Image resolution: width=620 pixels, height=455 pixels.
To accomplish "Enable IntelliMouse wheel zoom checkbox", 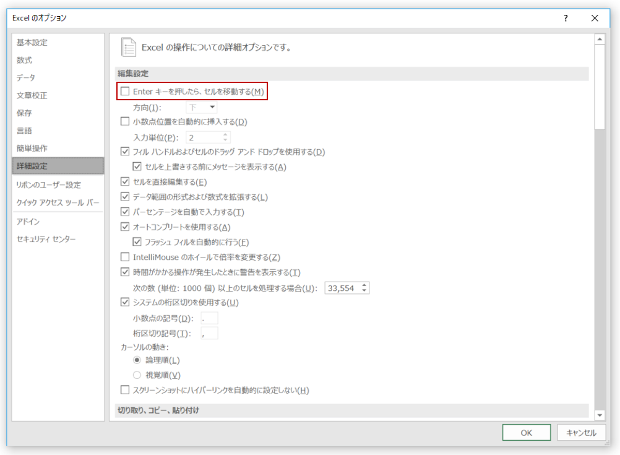I will click(125, 258).
